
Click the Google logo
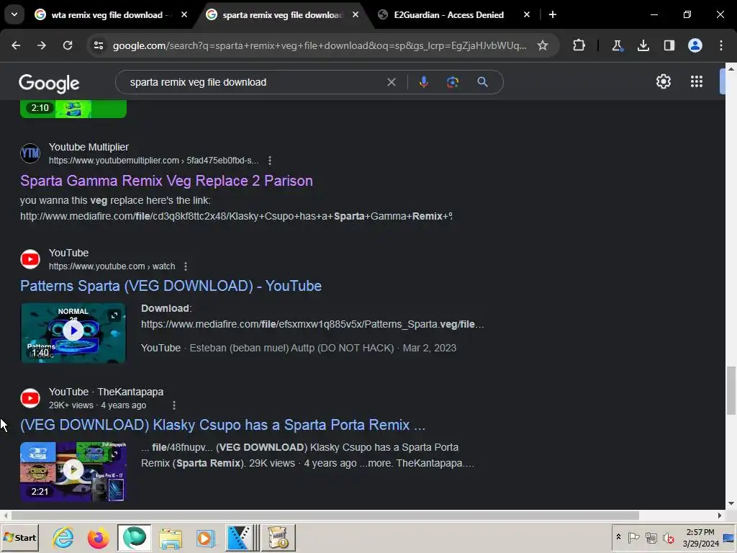(49, 84)
